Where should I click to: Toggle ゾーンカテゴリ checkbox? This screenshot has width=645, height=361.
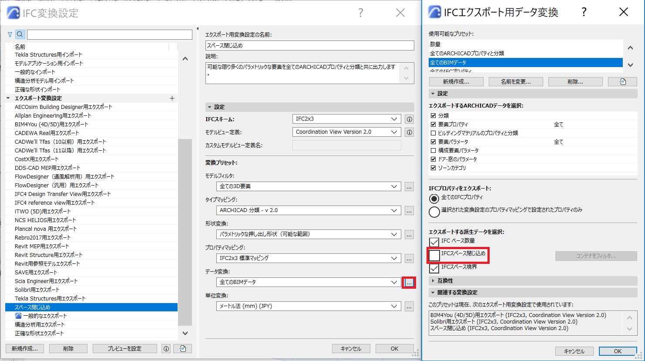pyautogui.click(x=433, y=168)
